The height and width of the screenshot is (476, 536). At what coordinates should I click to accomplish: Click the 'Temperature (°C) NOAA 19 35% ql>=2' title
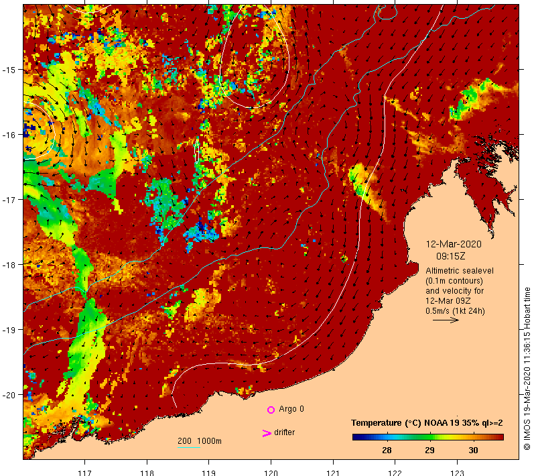pos(427,423)
